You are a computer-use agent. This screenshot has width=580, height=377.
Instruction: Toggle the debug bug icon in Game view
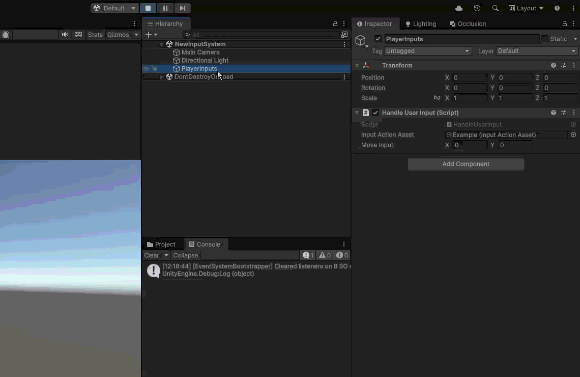click(x=6, y=35)
